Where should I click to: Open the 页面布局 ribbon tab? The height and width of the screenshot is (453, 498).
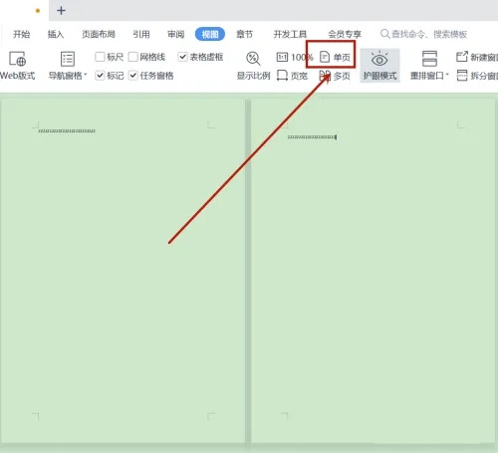pos(99,34)
